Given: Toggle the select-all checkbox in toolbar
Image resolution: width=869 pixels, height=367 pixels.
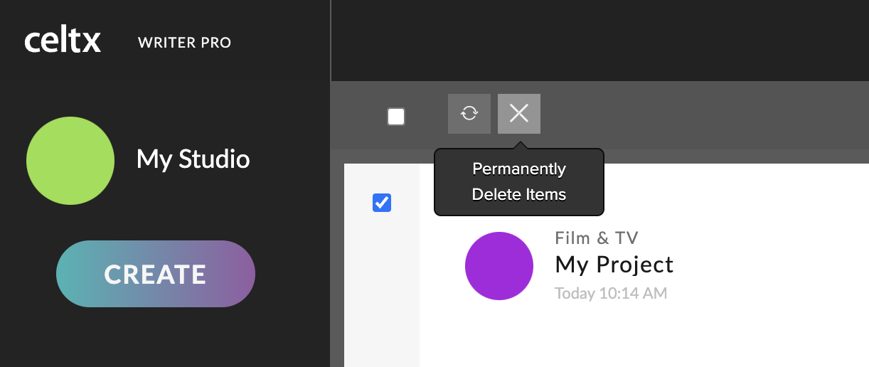Looking at the screenshot, I should pos(396,117).
